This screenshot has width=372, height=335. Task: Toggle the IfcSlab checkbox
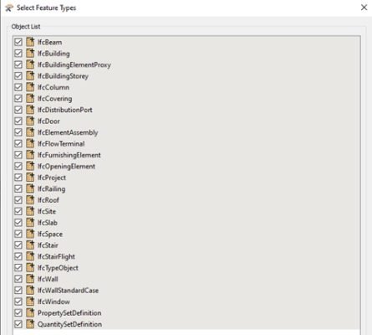coord(18,223)
